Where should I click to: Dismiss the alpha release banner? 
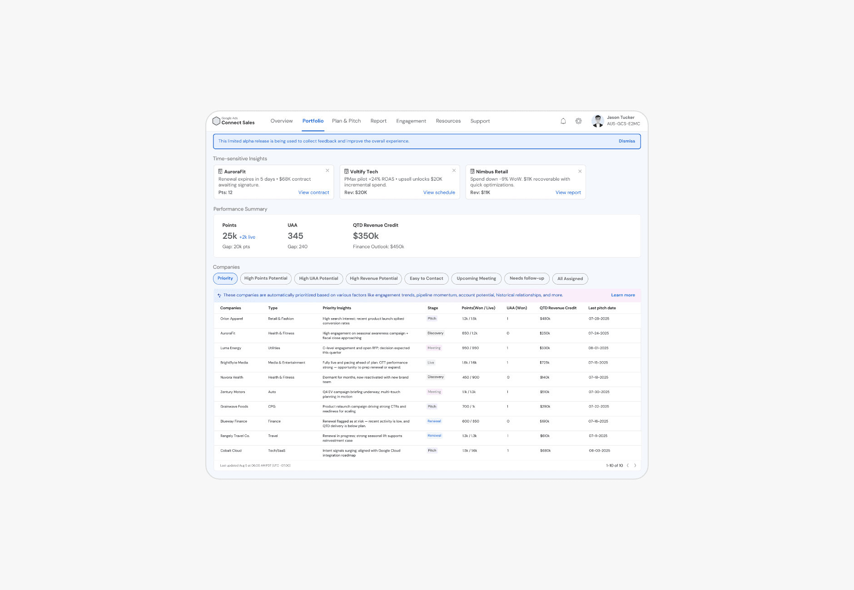[627, 141]
